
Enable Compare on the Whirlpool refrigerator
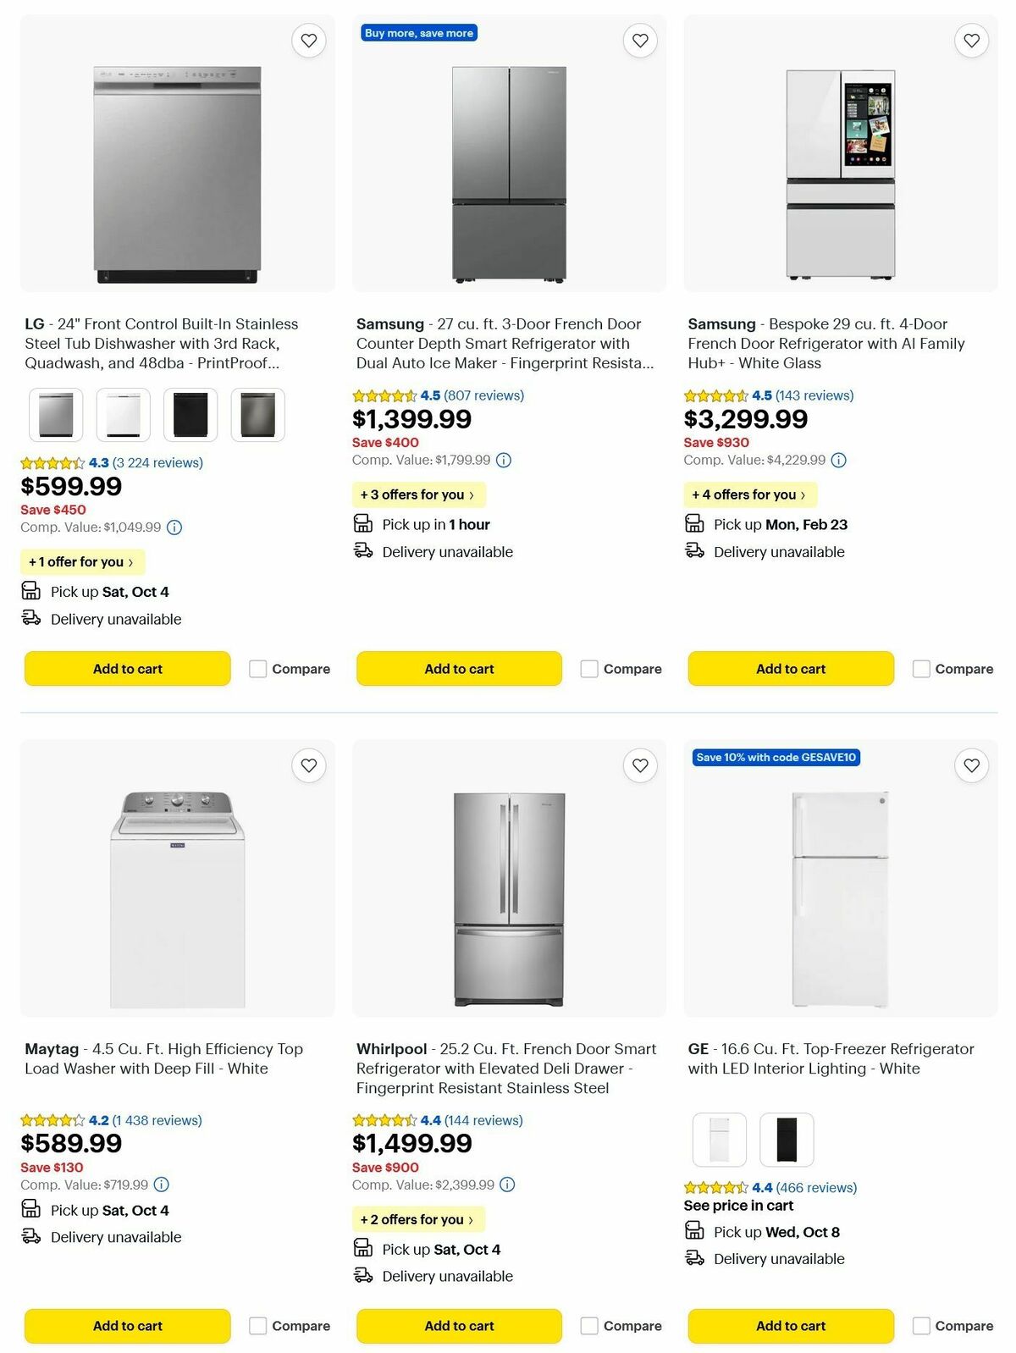(x=589, y=1325)
